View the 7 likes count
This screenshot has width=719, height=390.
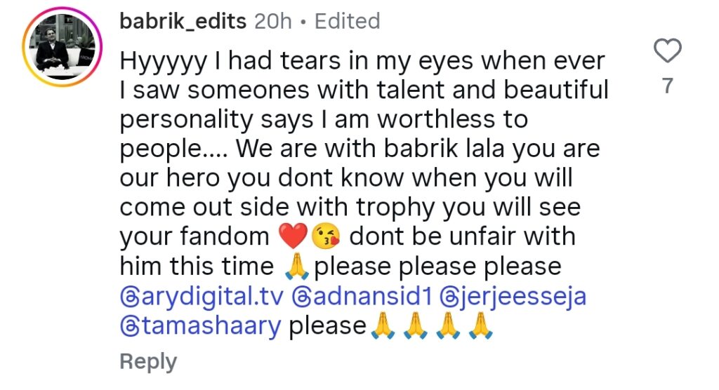(x=668, y=86)
